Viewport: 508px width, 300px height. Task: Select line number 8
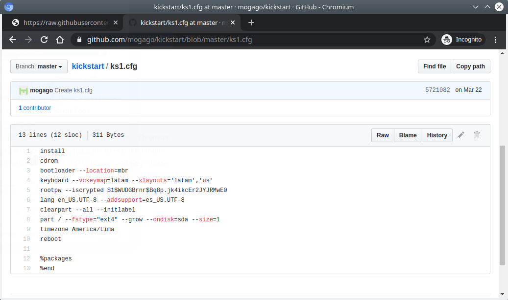click(x=28, y=219)
